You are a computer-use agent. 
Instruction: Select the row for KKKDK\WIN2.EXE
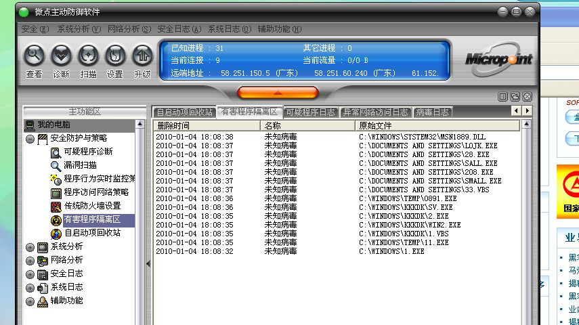[337, 225]
